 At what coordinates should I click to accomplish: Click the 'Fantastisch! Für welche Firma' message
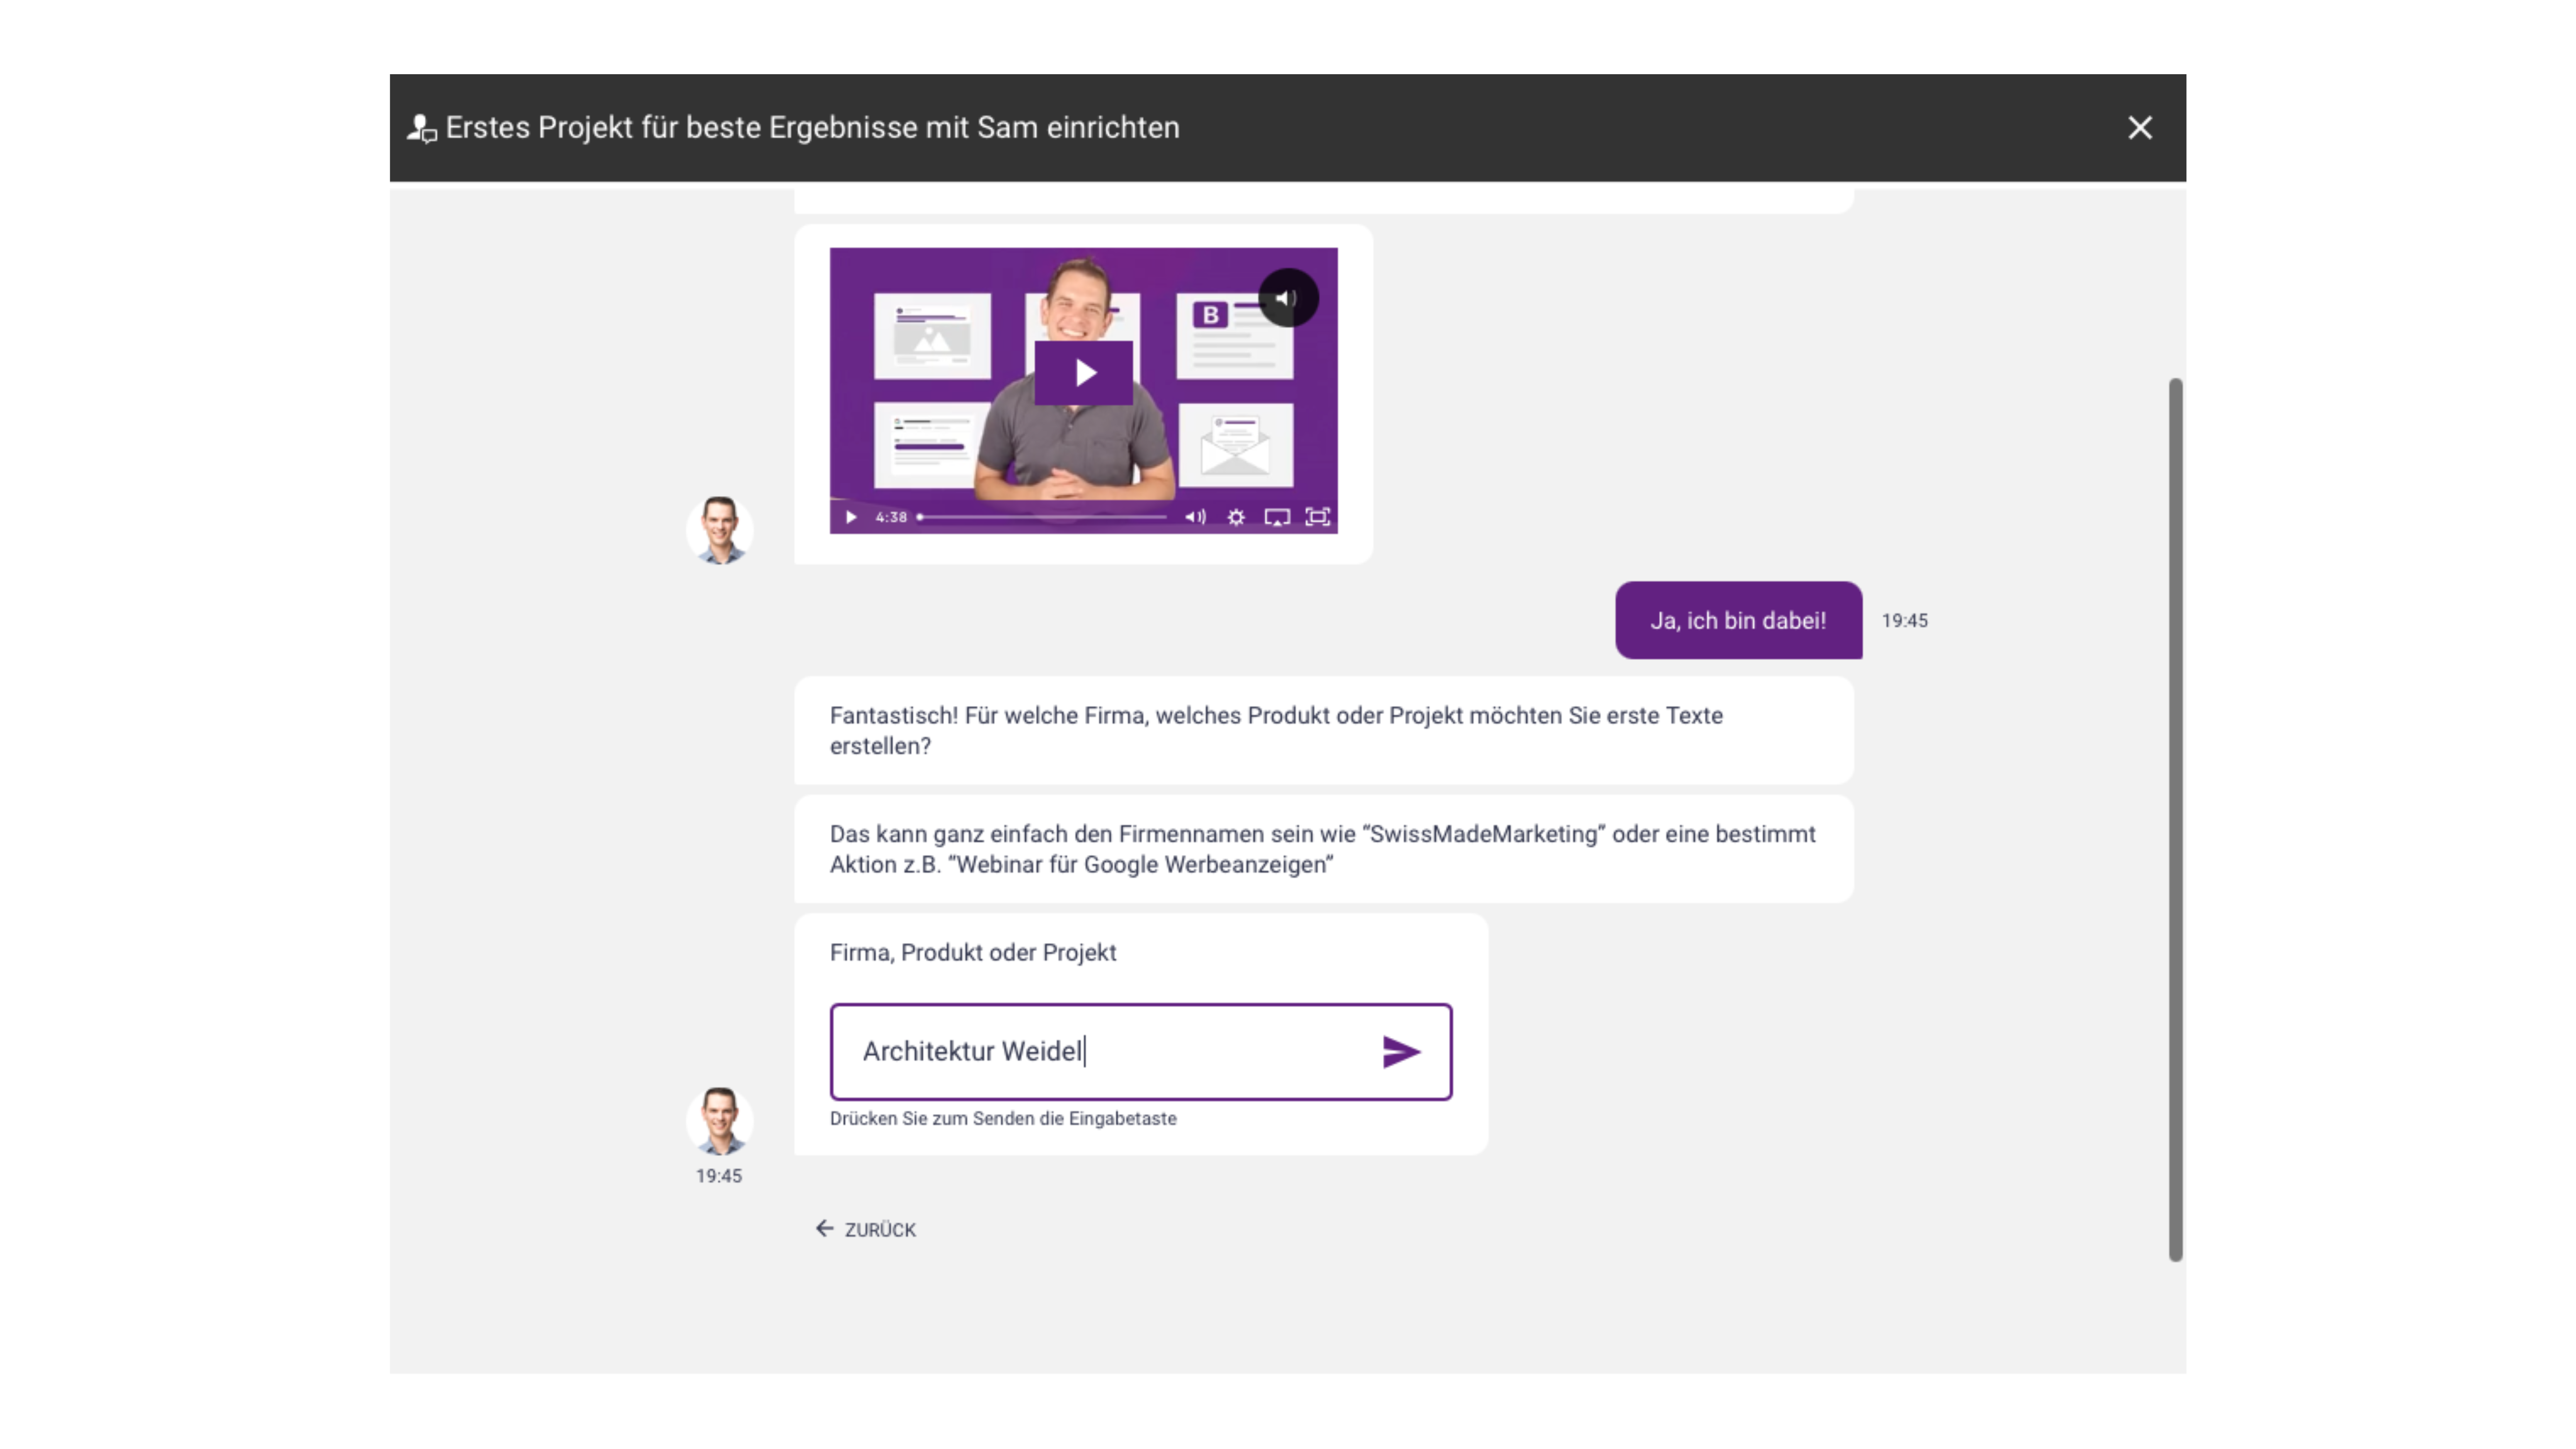click(1324, 731)
